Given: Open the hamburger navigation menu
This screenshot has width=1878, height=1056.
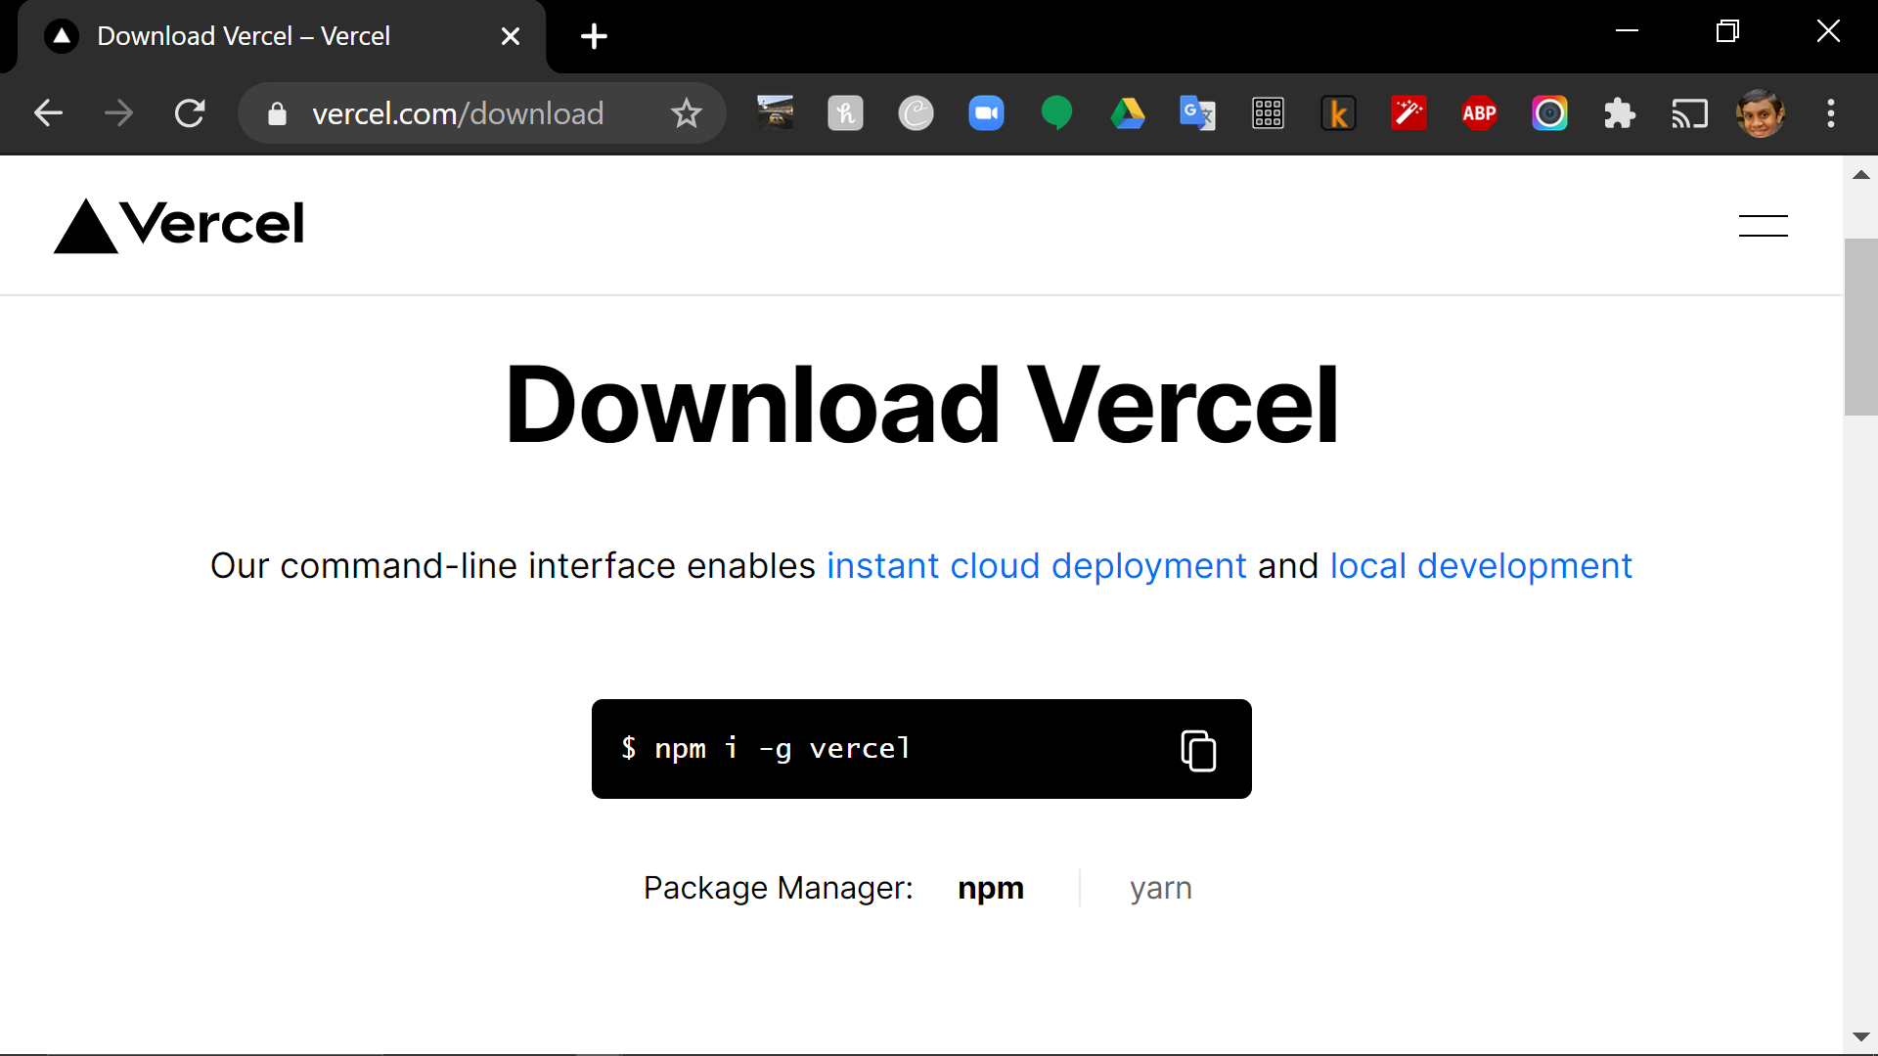Looking at the screenshot, I should click(1763, 226).
